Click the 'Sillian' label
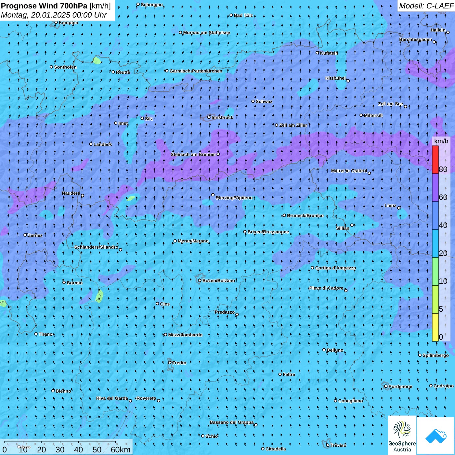The height and width of the screenshot is (455, 455). click(343, 228)
